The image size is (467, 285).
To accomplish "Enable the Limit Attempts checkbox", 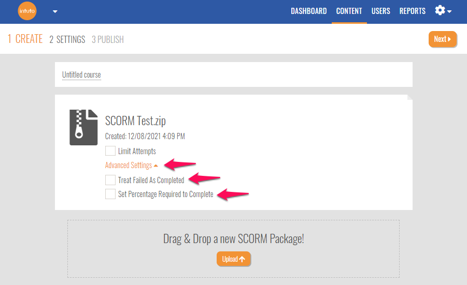I will pyautogui.click(x=110, y=151).
